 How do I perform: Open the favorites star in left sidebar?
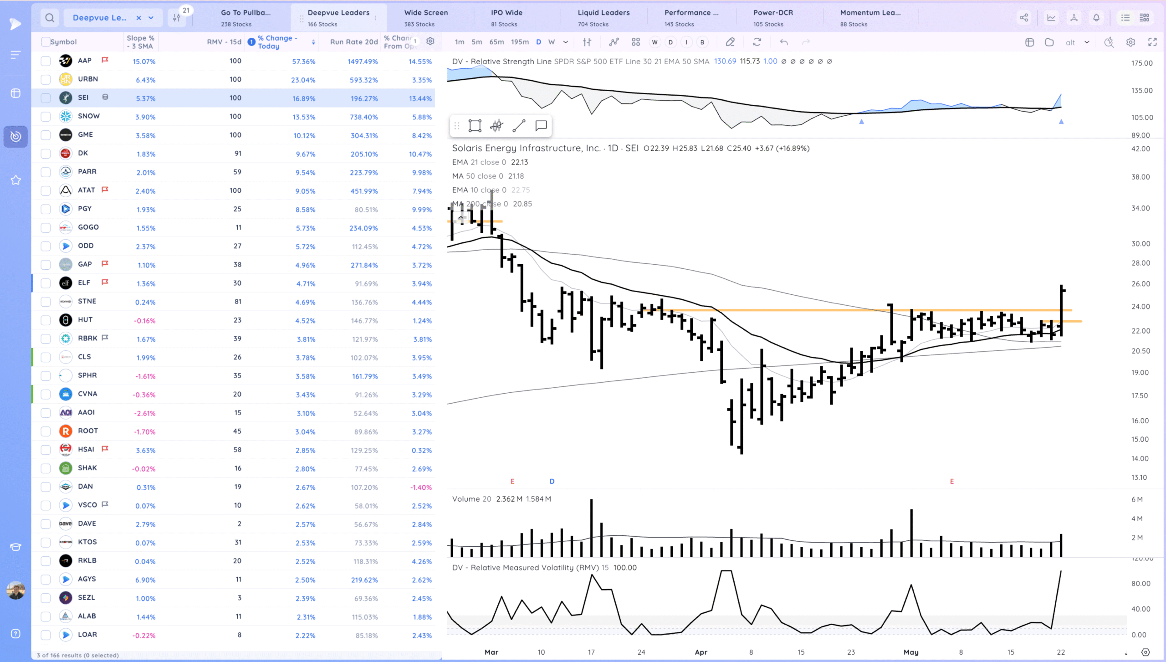coord(15,180)
